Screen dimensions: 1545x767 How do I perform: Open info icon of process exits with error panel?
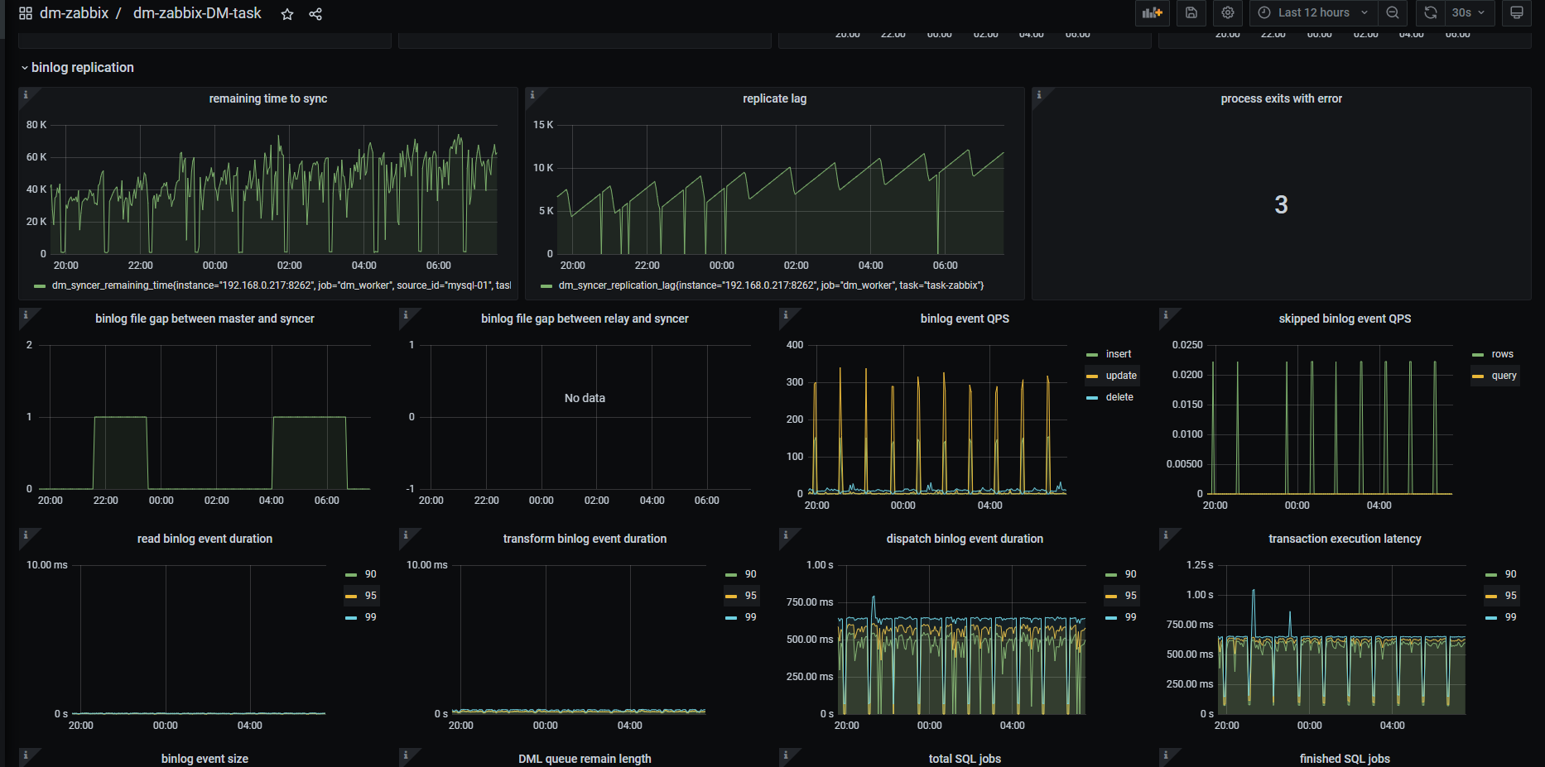point(1039,95)
